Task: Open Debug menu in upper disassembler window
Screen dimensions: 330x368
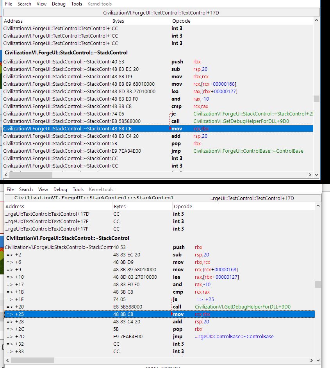Action: [59, 4]
